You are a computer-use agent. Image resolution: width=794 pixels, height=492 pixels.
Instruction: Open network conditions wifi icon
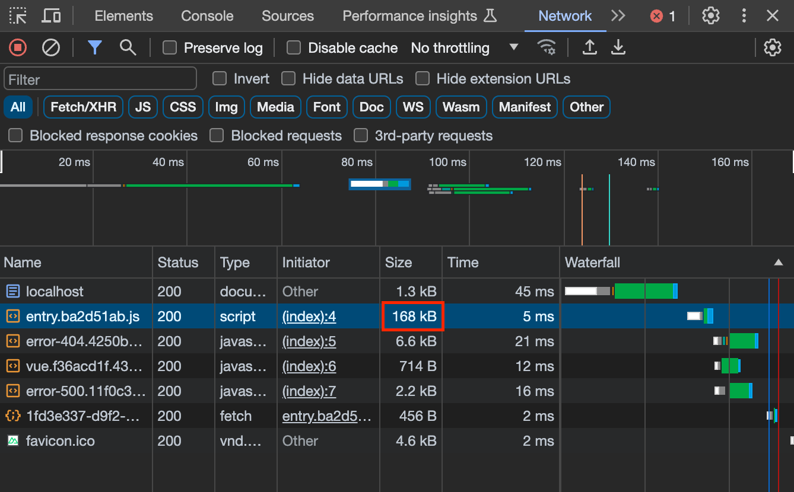(546, 47)
